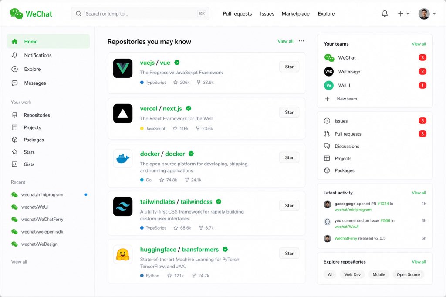Open Notifications in the sidebar
Viewport: 446px width, 297px height.
coord(48,55)
